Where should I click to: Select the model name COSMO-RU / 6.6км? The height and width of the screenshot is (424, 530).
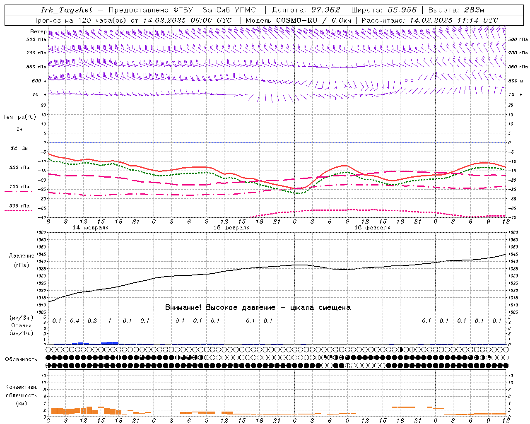[x=314, y=20]
